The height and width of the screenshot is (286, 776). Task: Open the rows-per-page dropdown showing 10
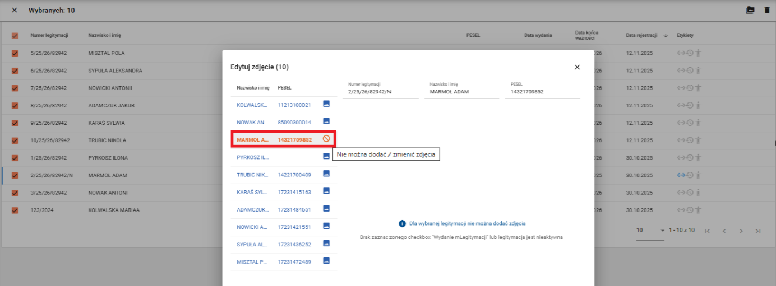coord(650,231)
